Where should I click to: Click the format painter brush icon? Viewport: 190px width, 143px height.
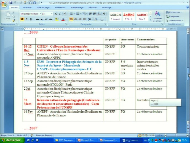click(14, 20)
